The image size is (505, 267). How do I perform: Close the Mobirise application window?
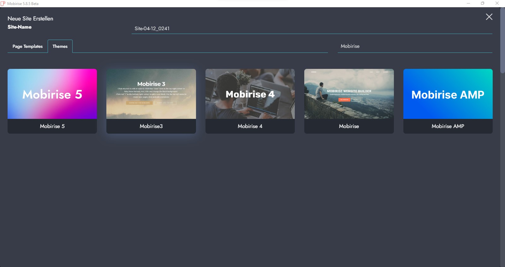point(497,3)
